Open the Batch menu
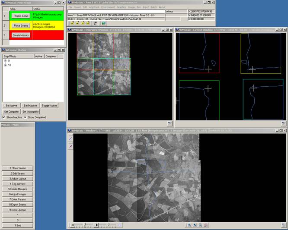 (154, 7)
